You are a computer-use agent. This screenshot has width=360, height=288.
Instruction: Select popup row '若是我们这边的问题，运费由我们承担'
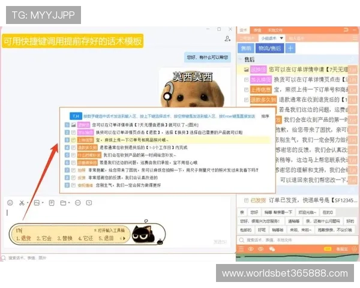pyautogui.click(x=167, y=163)
